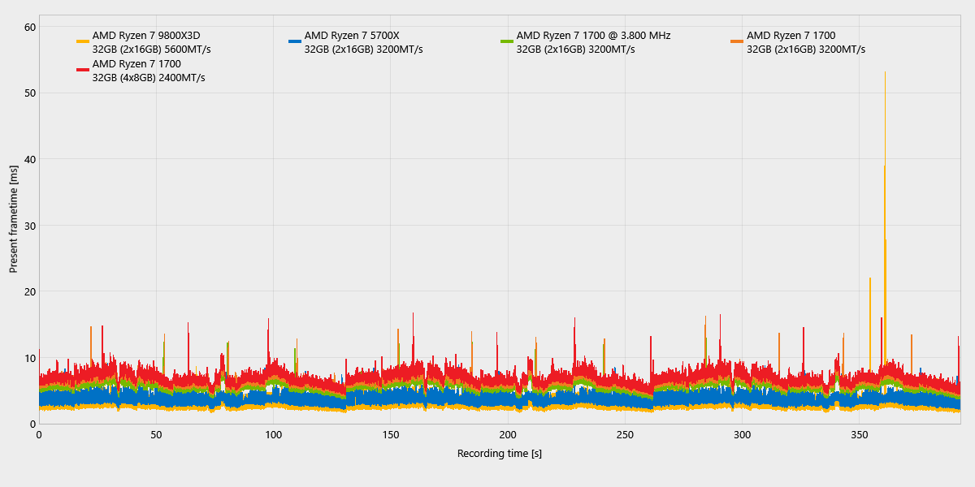The width and height of the screenshot is (975, 487).
Task: Click the x-axis value 150
Action: pos(391,436)
